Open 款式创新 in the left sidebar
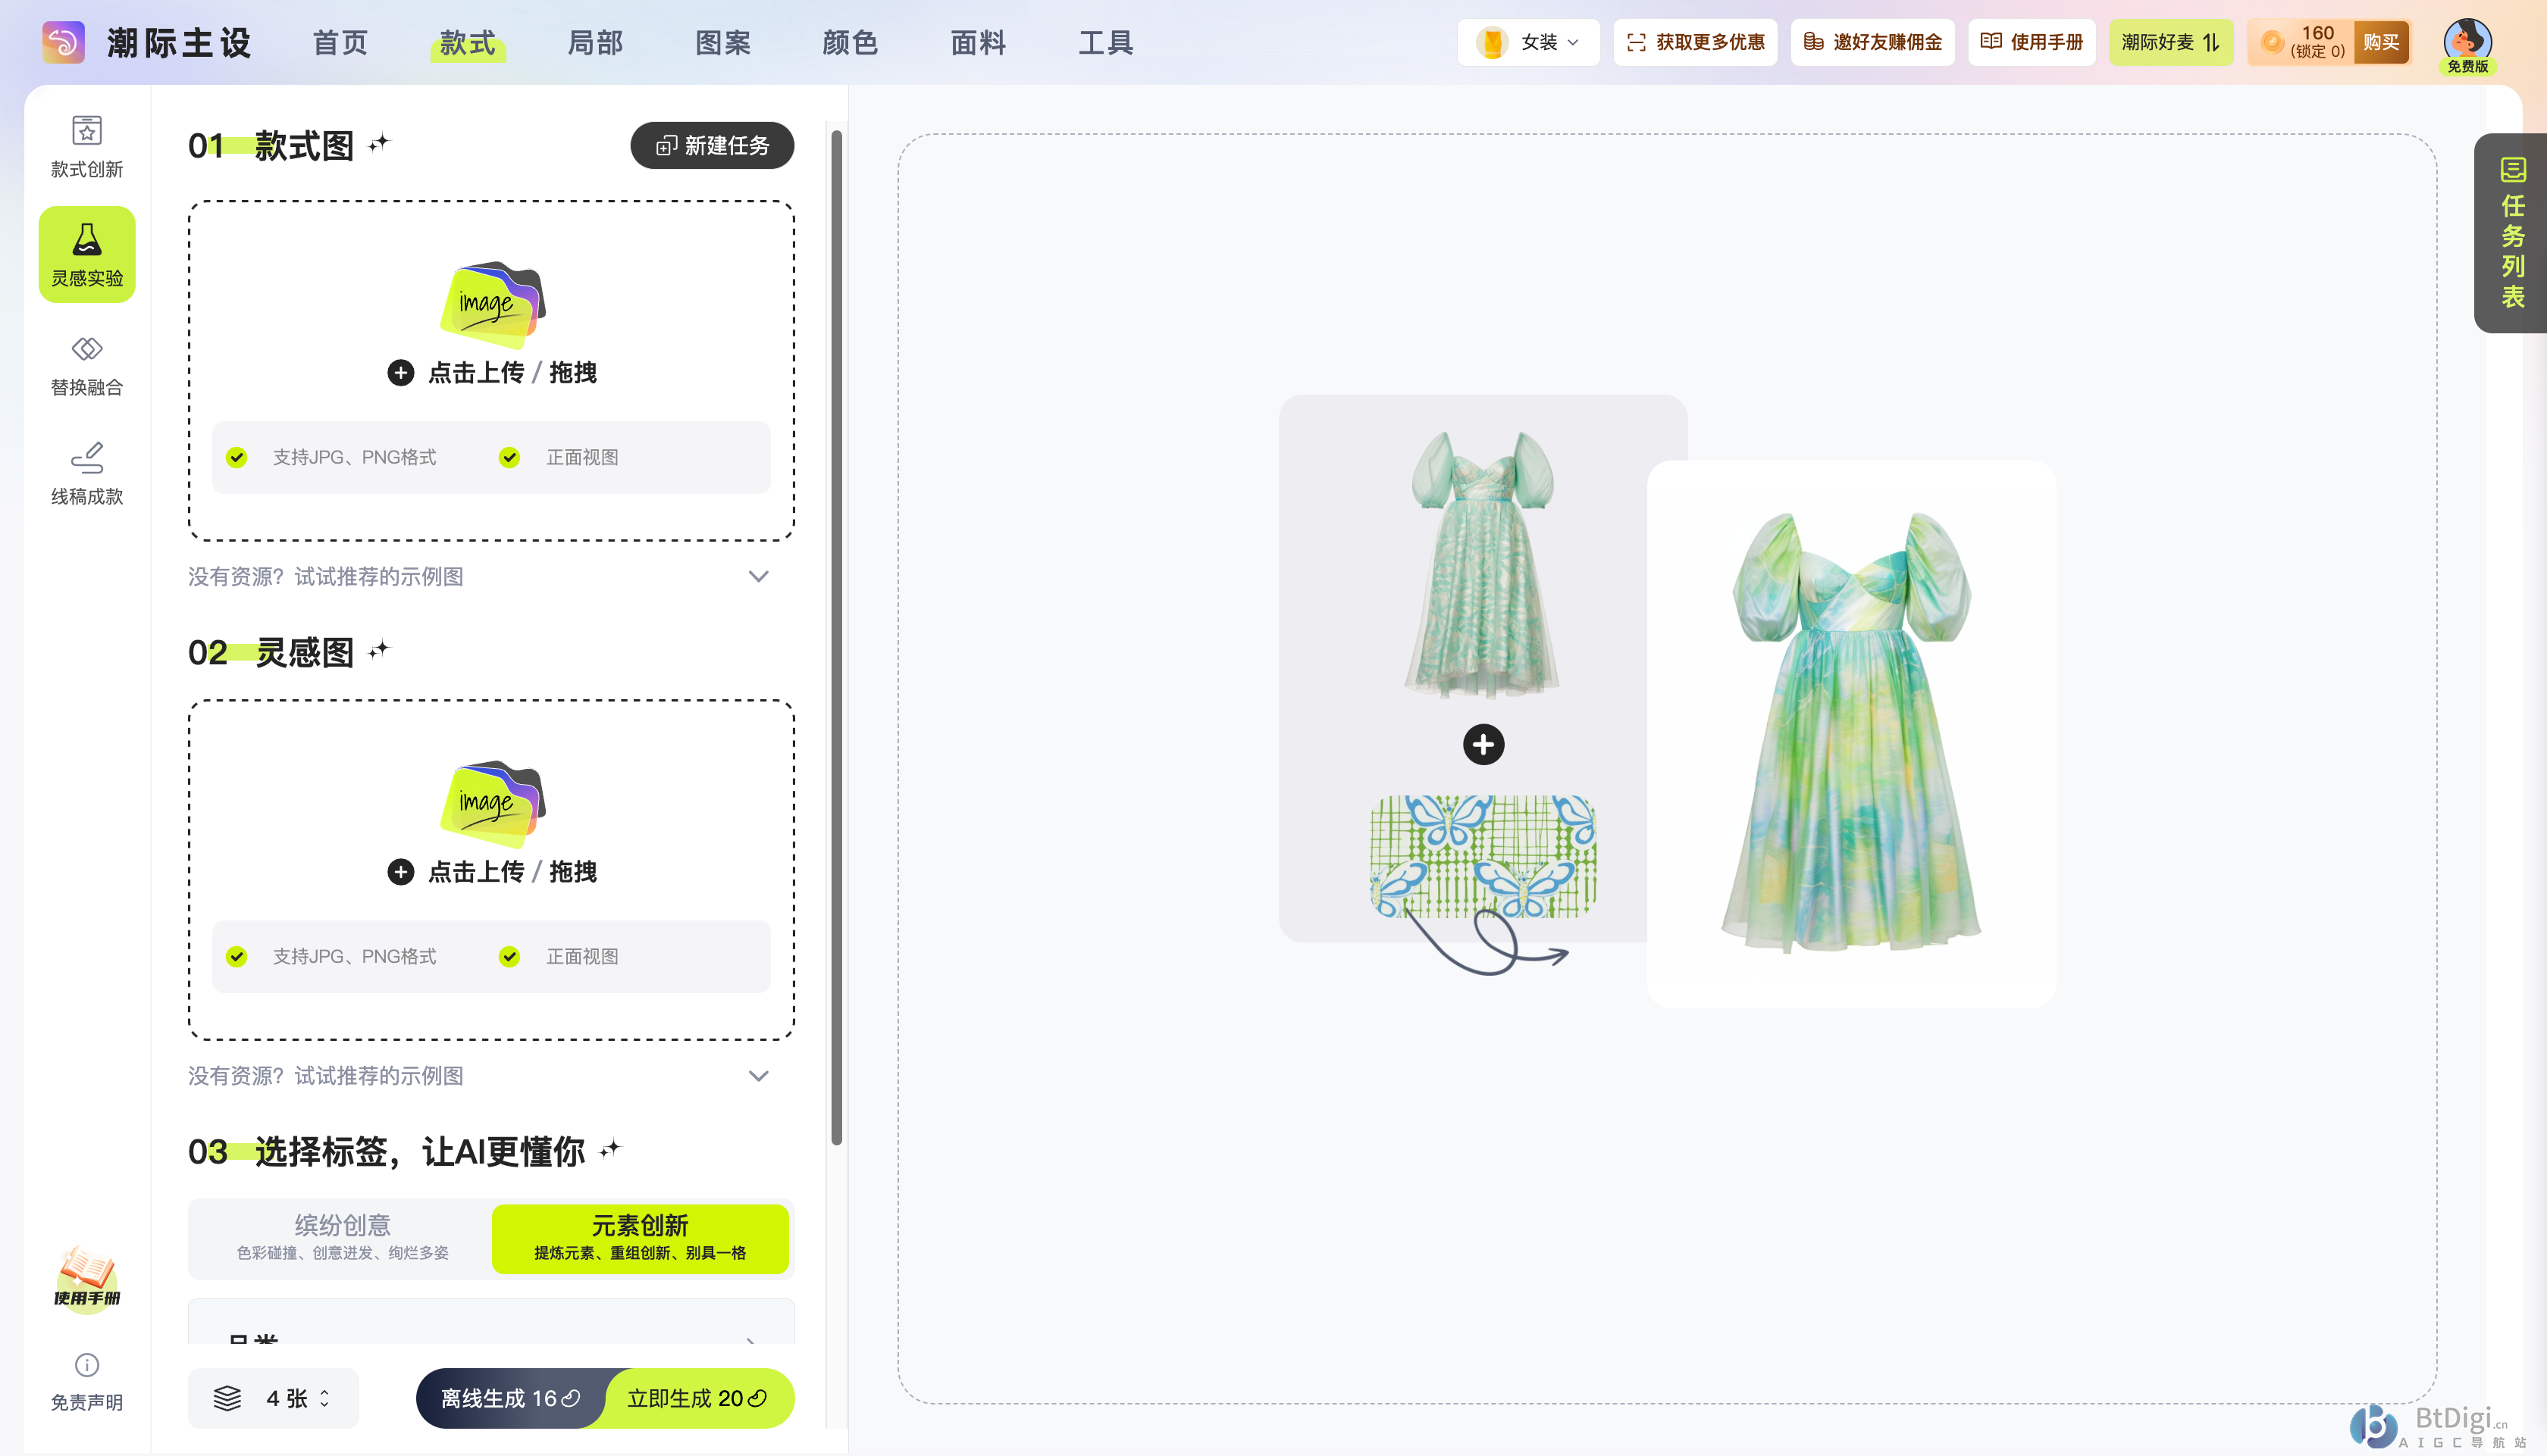 coord(87,146)
